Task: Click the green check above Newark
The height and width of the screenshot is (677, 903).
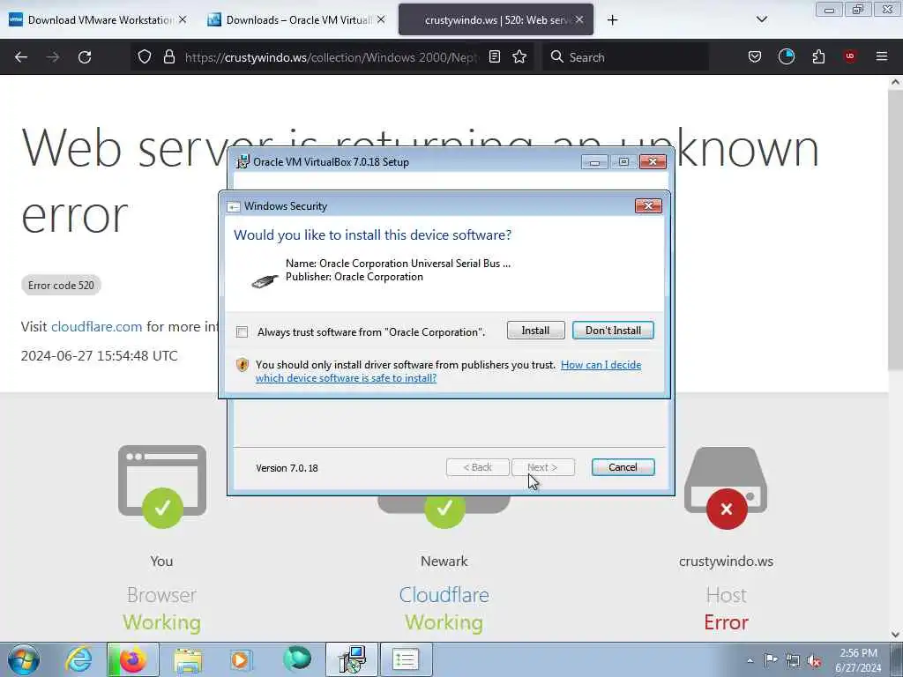Action: (x=444, y=510)
